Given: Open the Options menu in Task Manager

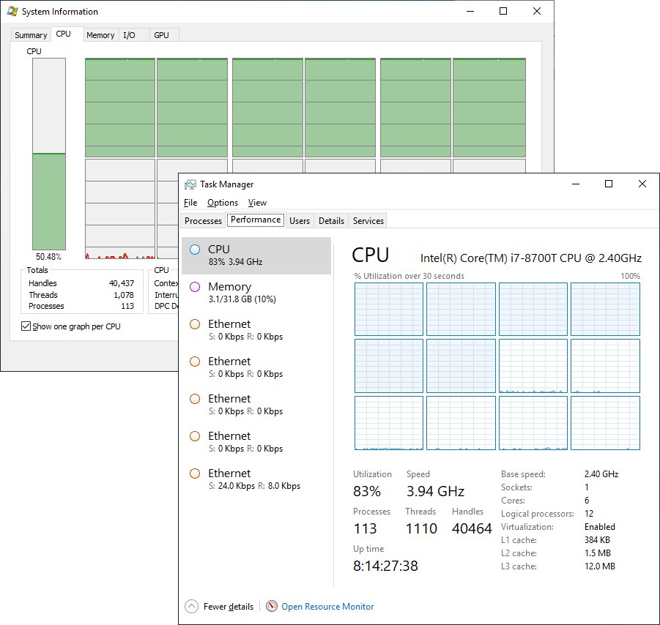Looking at the screenshot, I should click(223, 203).
